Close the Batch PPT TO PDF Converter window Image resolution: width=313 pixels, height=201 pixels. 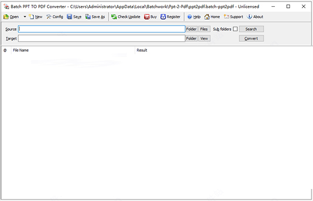click(x=304, y=6)
